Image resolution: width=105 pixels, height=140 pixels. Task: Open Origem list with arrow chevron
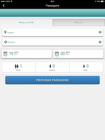(100, 32)
